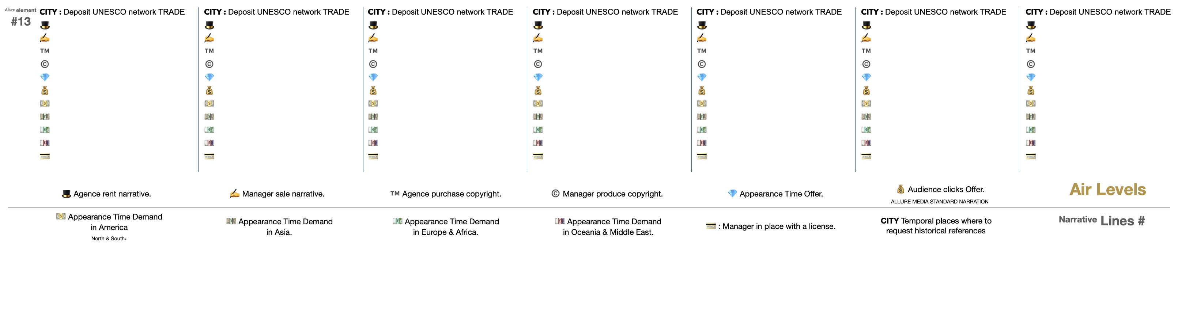Click the money bag beside 'Audience clicks Offer'

click(x=901, y=189)
